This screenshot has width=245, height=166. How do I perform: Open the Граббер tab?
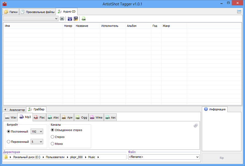[x=36, y=109]
